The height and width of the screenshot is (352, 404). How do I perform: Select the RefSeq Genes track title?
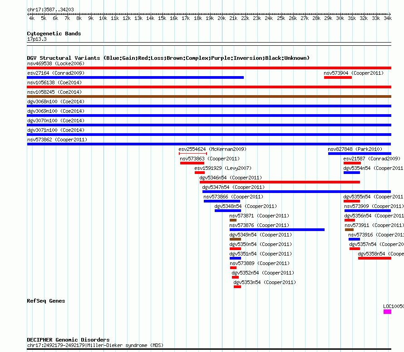point(46,301)
